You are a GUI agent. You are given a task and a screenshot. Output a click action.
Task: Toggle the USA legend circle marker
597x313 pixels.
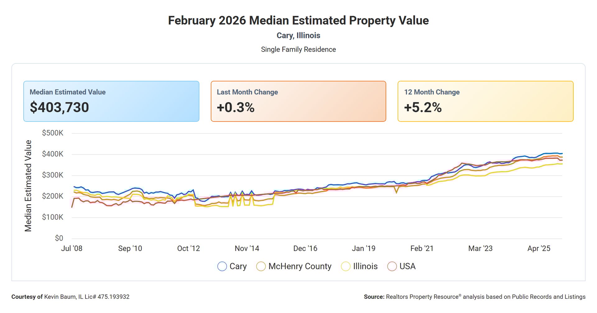tap(392, 266)
